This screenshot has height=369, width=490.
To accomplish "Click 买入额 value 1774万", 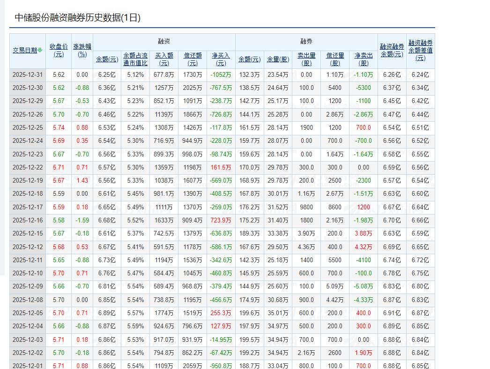I will pos(164,313).
